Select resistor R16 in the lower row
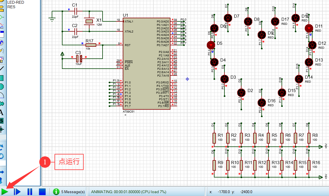 pos(309,165)
